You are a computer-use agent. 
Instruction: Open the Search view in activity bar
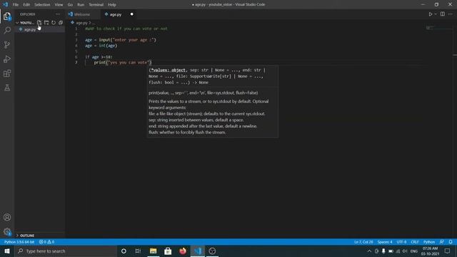7,30
